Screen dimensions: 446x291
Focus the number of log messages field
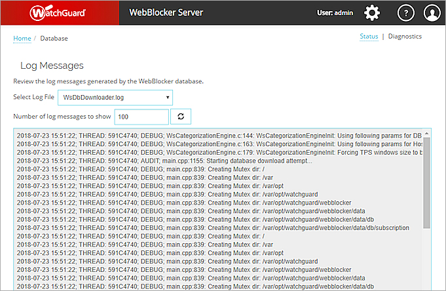(141, 117)
